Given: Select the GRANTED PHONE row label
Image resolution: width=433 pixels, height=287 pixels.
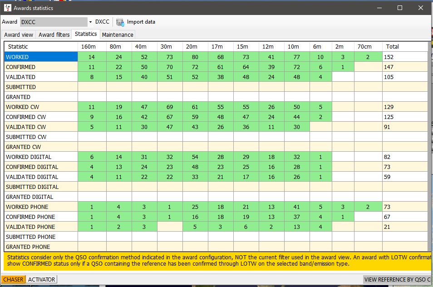Looking at the screenshot, I should click(41, 247).
